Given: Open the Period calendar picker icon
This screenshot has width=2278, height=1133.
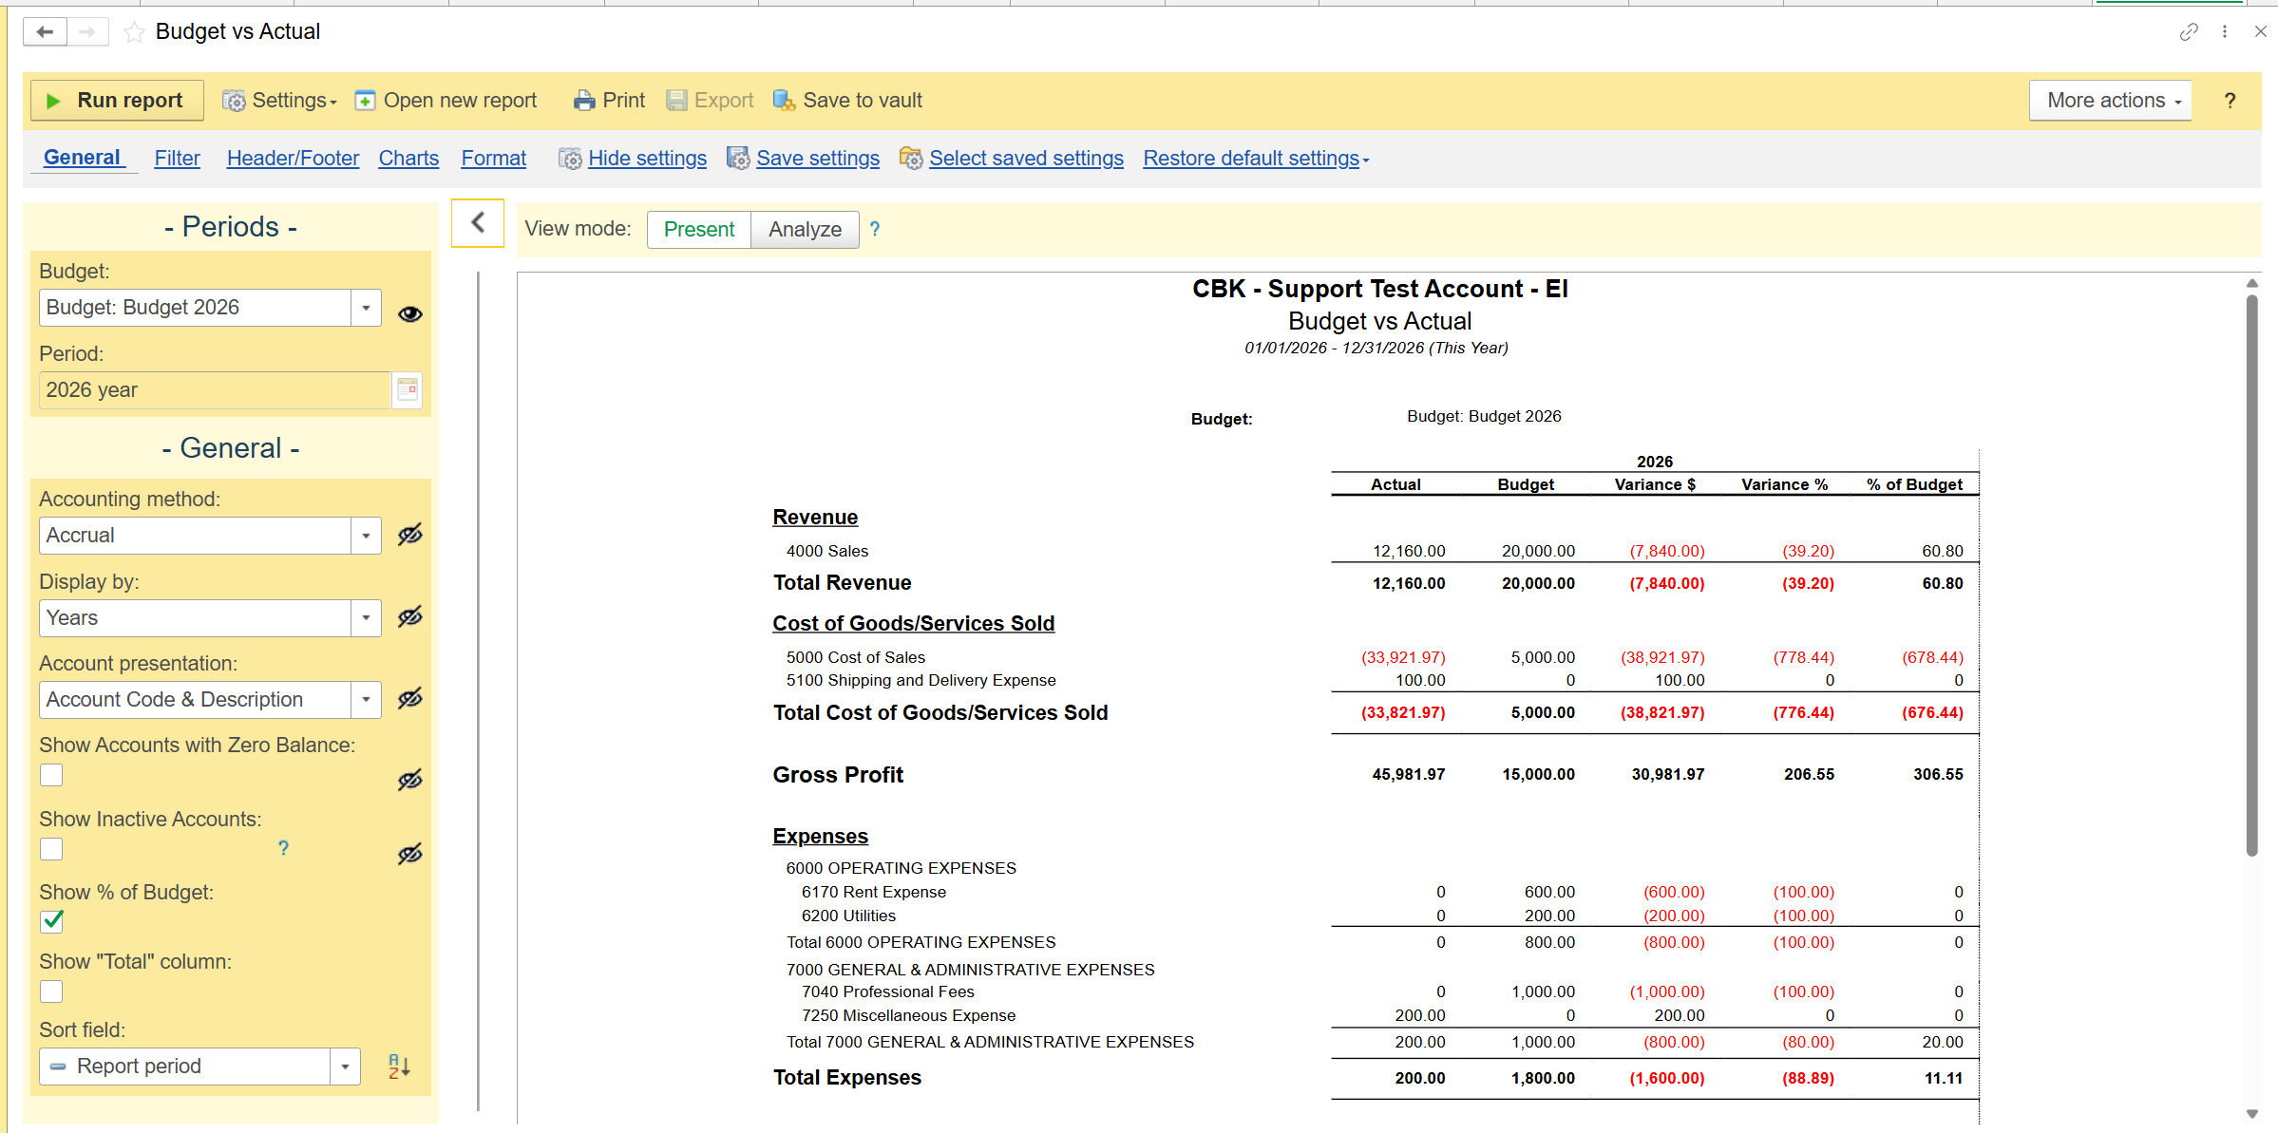Looking at the screenshot, I should pos(408,389).
